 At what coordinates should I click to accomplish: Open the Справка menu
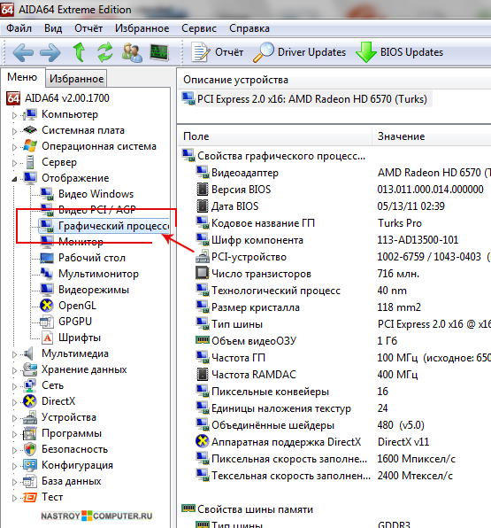pyautogui.click(x=249, y=28)
